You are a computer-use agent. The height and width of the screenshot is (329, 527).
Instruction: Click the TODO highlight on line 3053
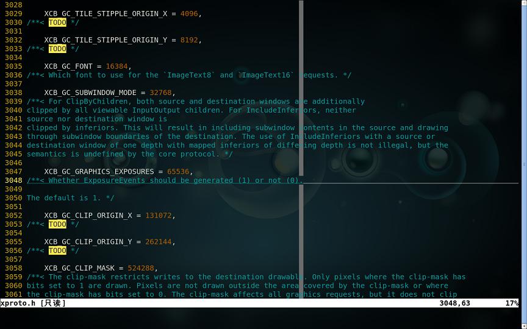[x=57, y=224]
